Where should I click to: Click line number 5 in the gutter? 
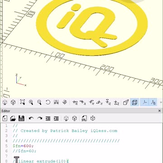(6, 146)
